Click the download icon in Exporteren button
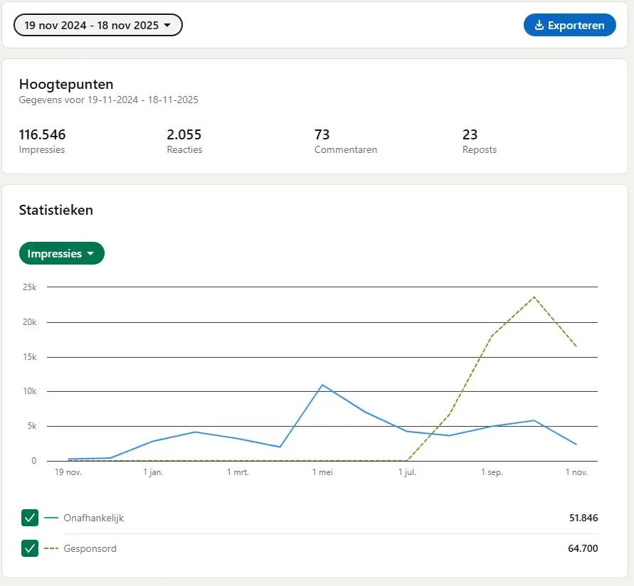 (539, 26)
